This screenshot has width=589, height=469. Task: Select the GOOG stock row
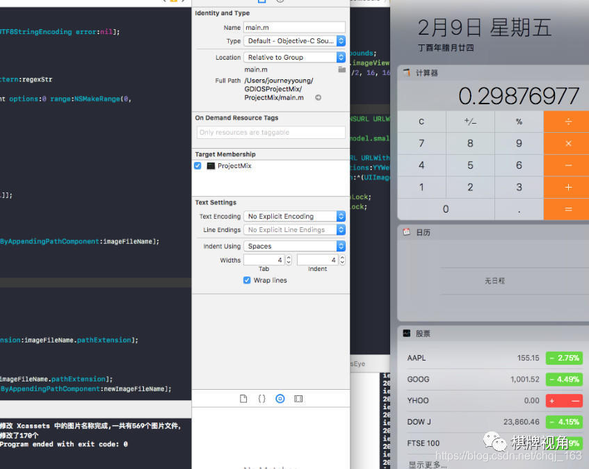coord(494,379)
